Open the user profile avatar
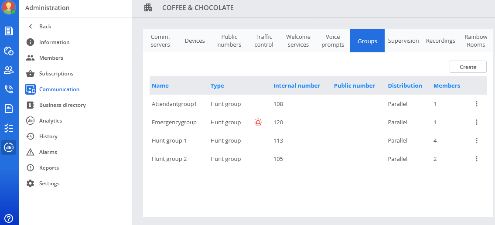 pos(9,7)
